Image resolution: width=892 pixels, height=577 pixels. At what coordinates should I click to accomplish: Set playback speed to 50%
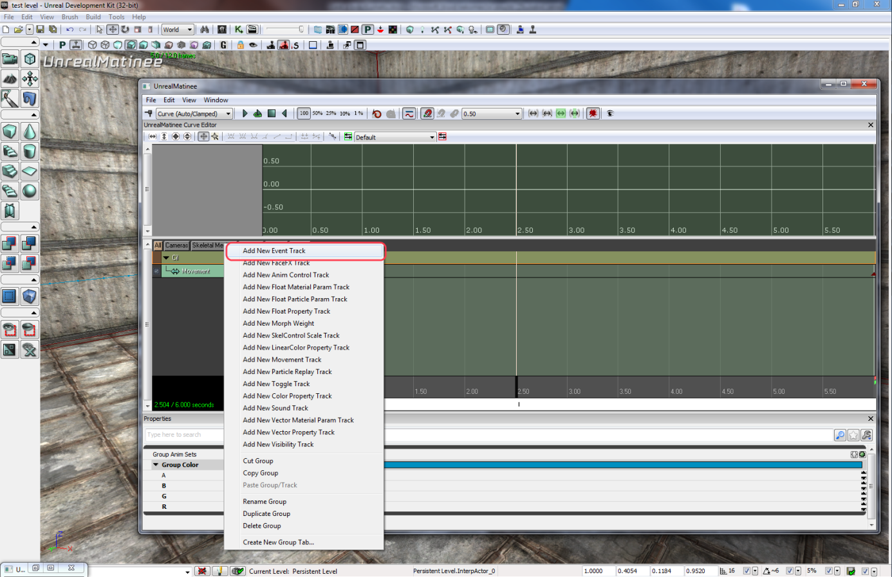317,114
